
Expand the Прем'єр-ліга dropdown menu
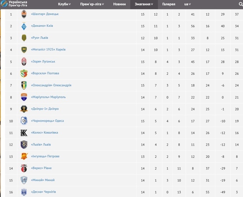point(92,4)
